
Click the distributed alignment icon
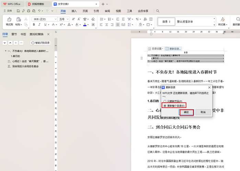[x=123, y=25]
